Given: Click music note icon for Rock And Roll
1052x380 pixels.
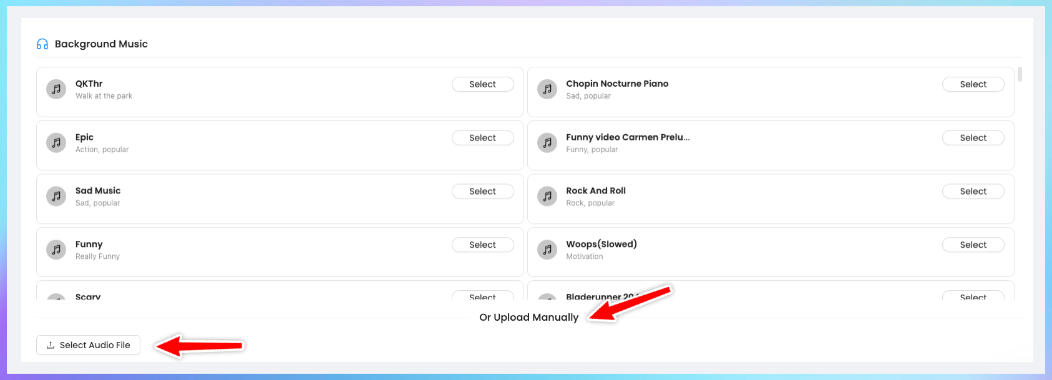Looking at the screenshot, I should tap(547, 197).
